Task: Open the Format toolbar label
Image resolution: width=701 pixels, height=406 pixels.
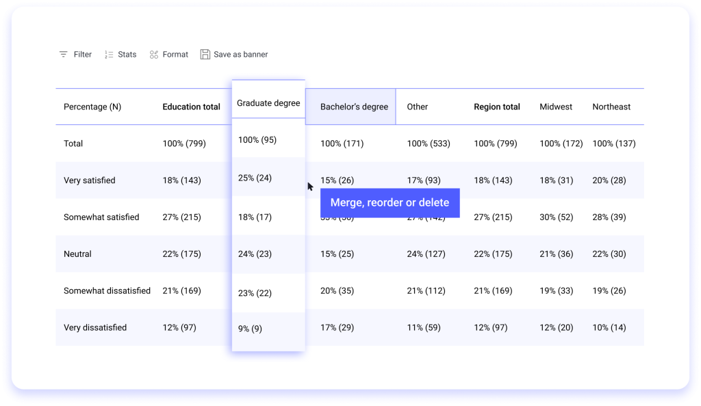Action: tap(175, 55)
